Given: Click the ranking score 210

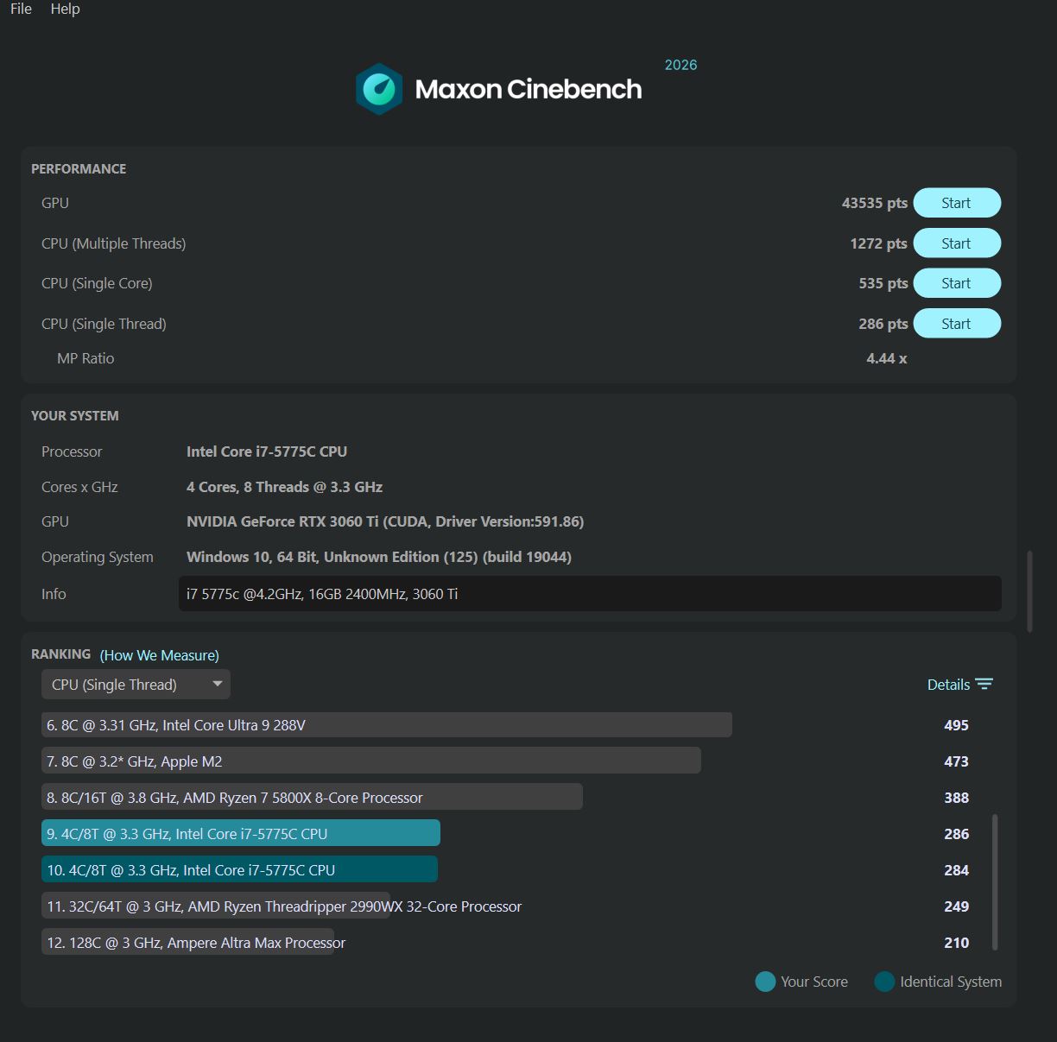Looking at the screenshot, I should (x=956, y=943).
